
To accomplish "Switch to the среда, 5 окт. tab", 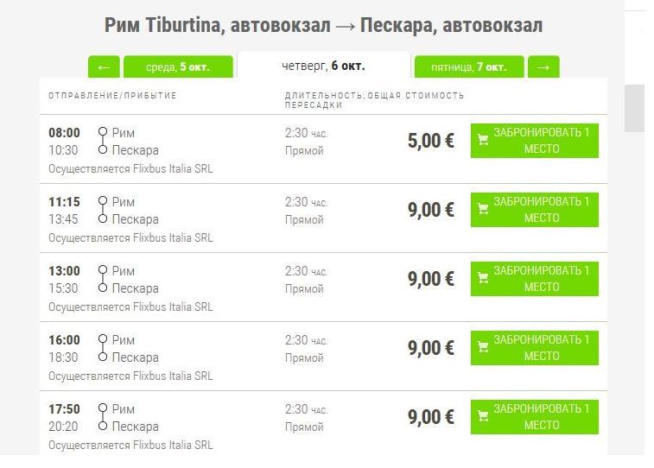I will tap(178, 67).
